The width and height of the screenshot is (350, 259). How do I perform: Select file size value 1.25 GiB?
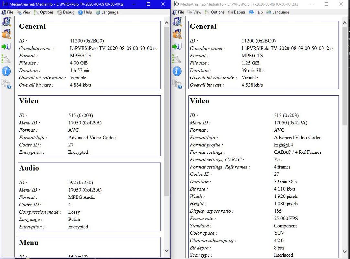point(251,63)
